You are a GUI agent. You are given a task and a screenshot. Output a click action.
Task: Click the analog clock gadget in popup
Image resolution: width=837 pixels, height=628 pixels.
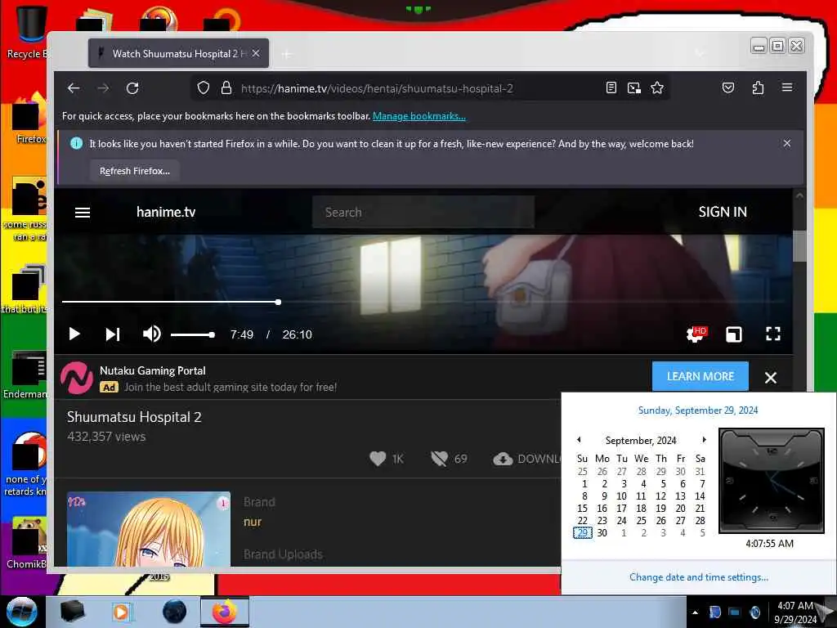click(x=772, y=481)
